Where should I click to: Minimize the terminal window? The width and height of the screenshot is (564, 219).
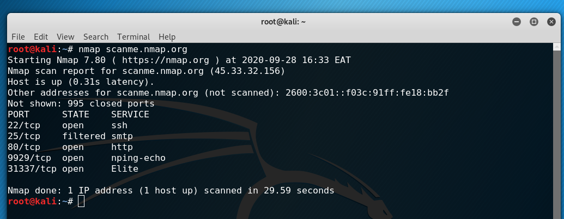pos(517,22)
